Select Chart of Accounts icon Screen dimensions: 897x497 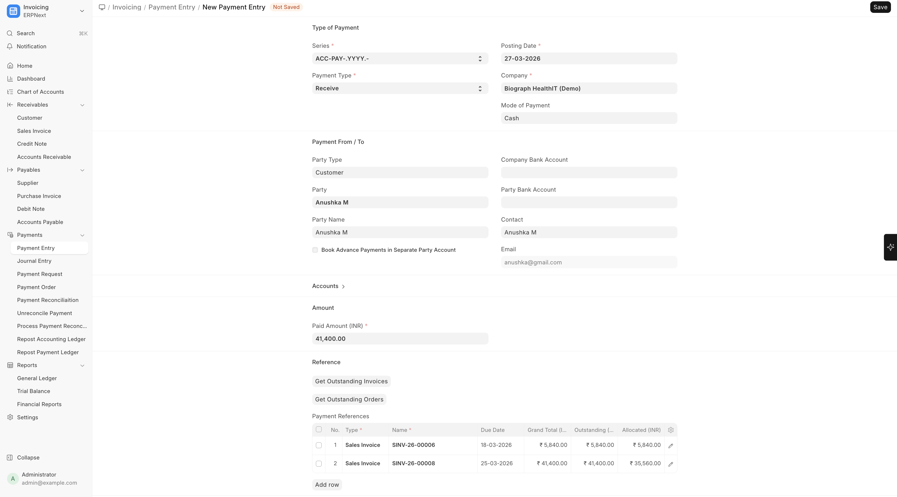coord(10,92)
